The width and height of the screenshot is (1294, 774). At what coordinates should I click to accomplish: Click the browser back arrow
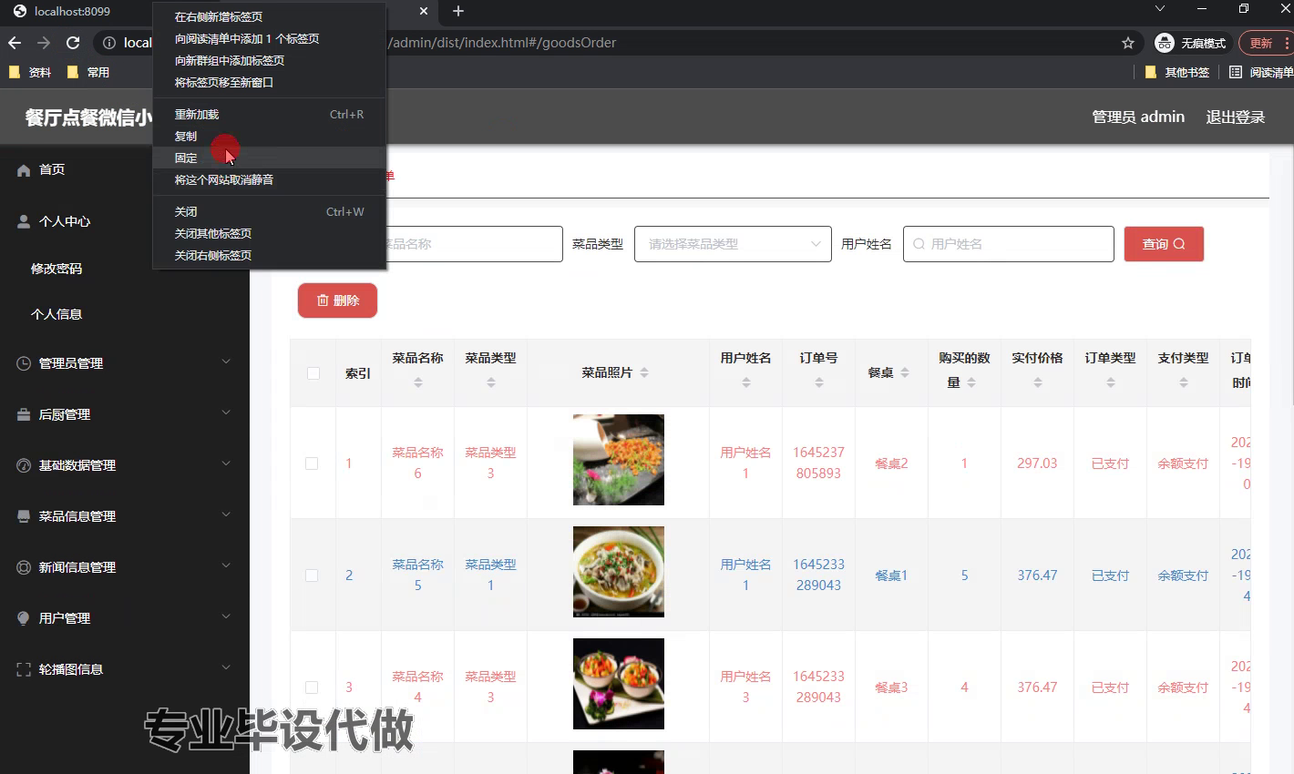(x=15, y=43)
